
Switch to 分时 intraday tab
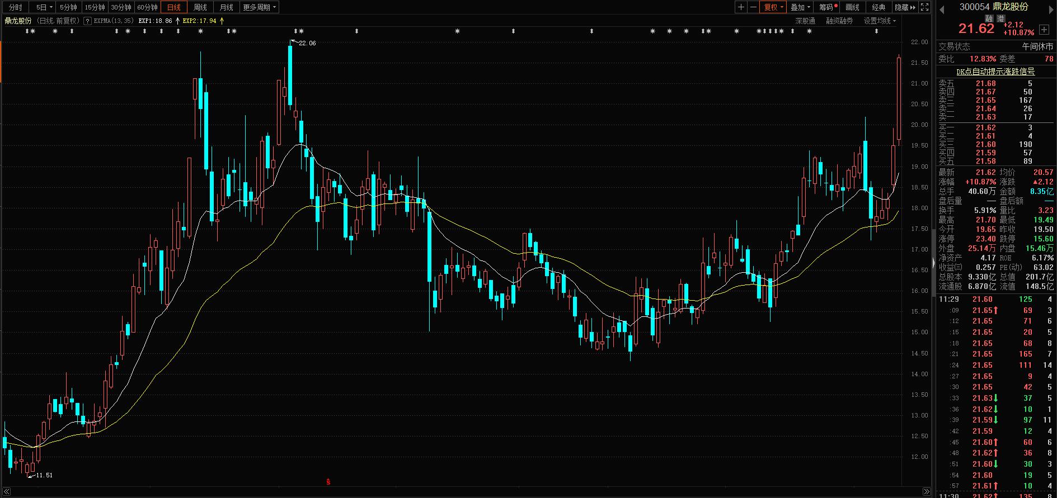tap(16, 7)
